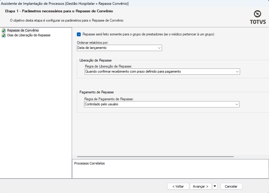
Task: Click the checkmark icon beside Repasse de Convênio
Action: point(4,30)
